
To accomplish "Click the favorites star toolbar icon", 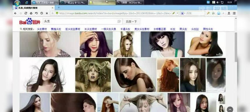I will click(47, 13).
